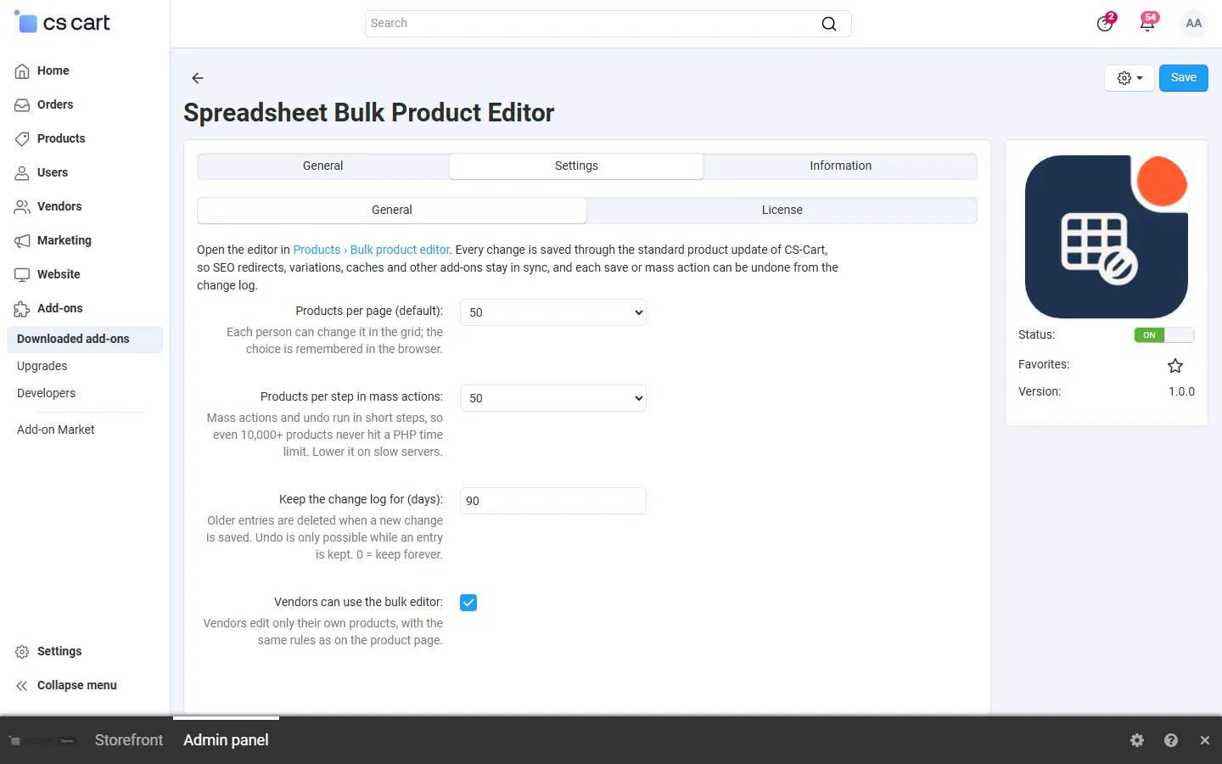Image resolution: width=1222 pixels, height=764 pixels.
Task: Open Products per step in mass actions dropdown
Action: 553,398
